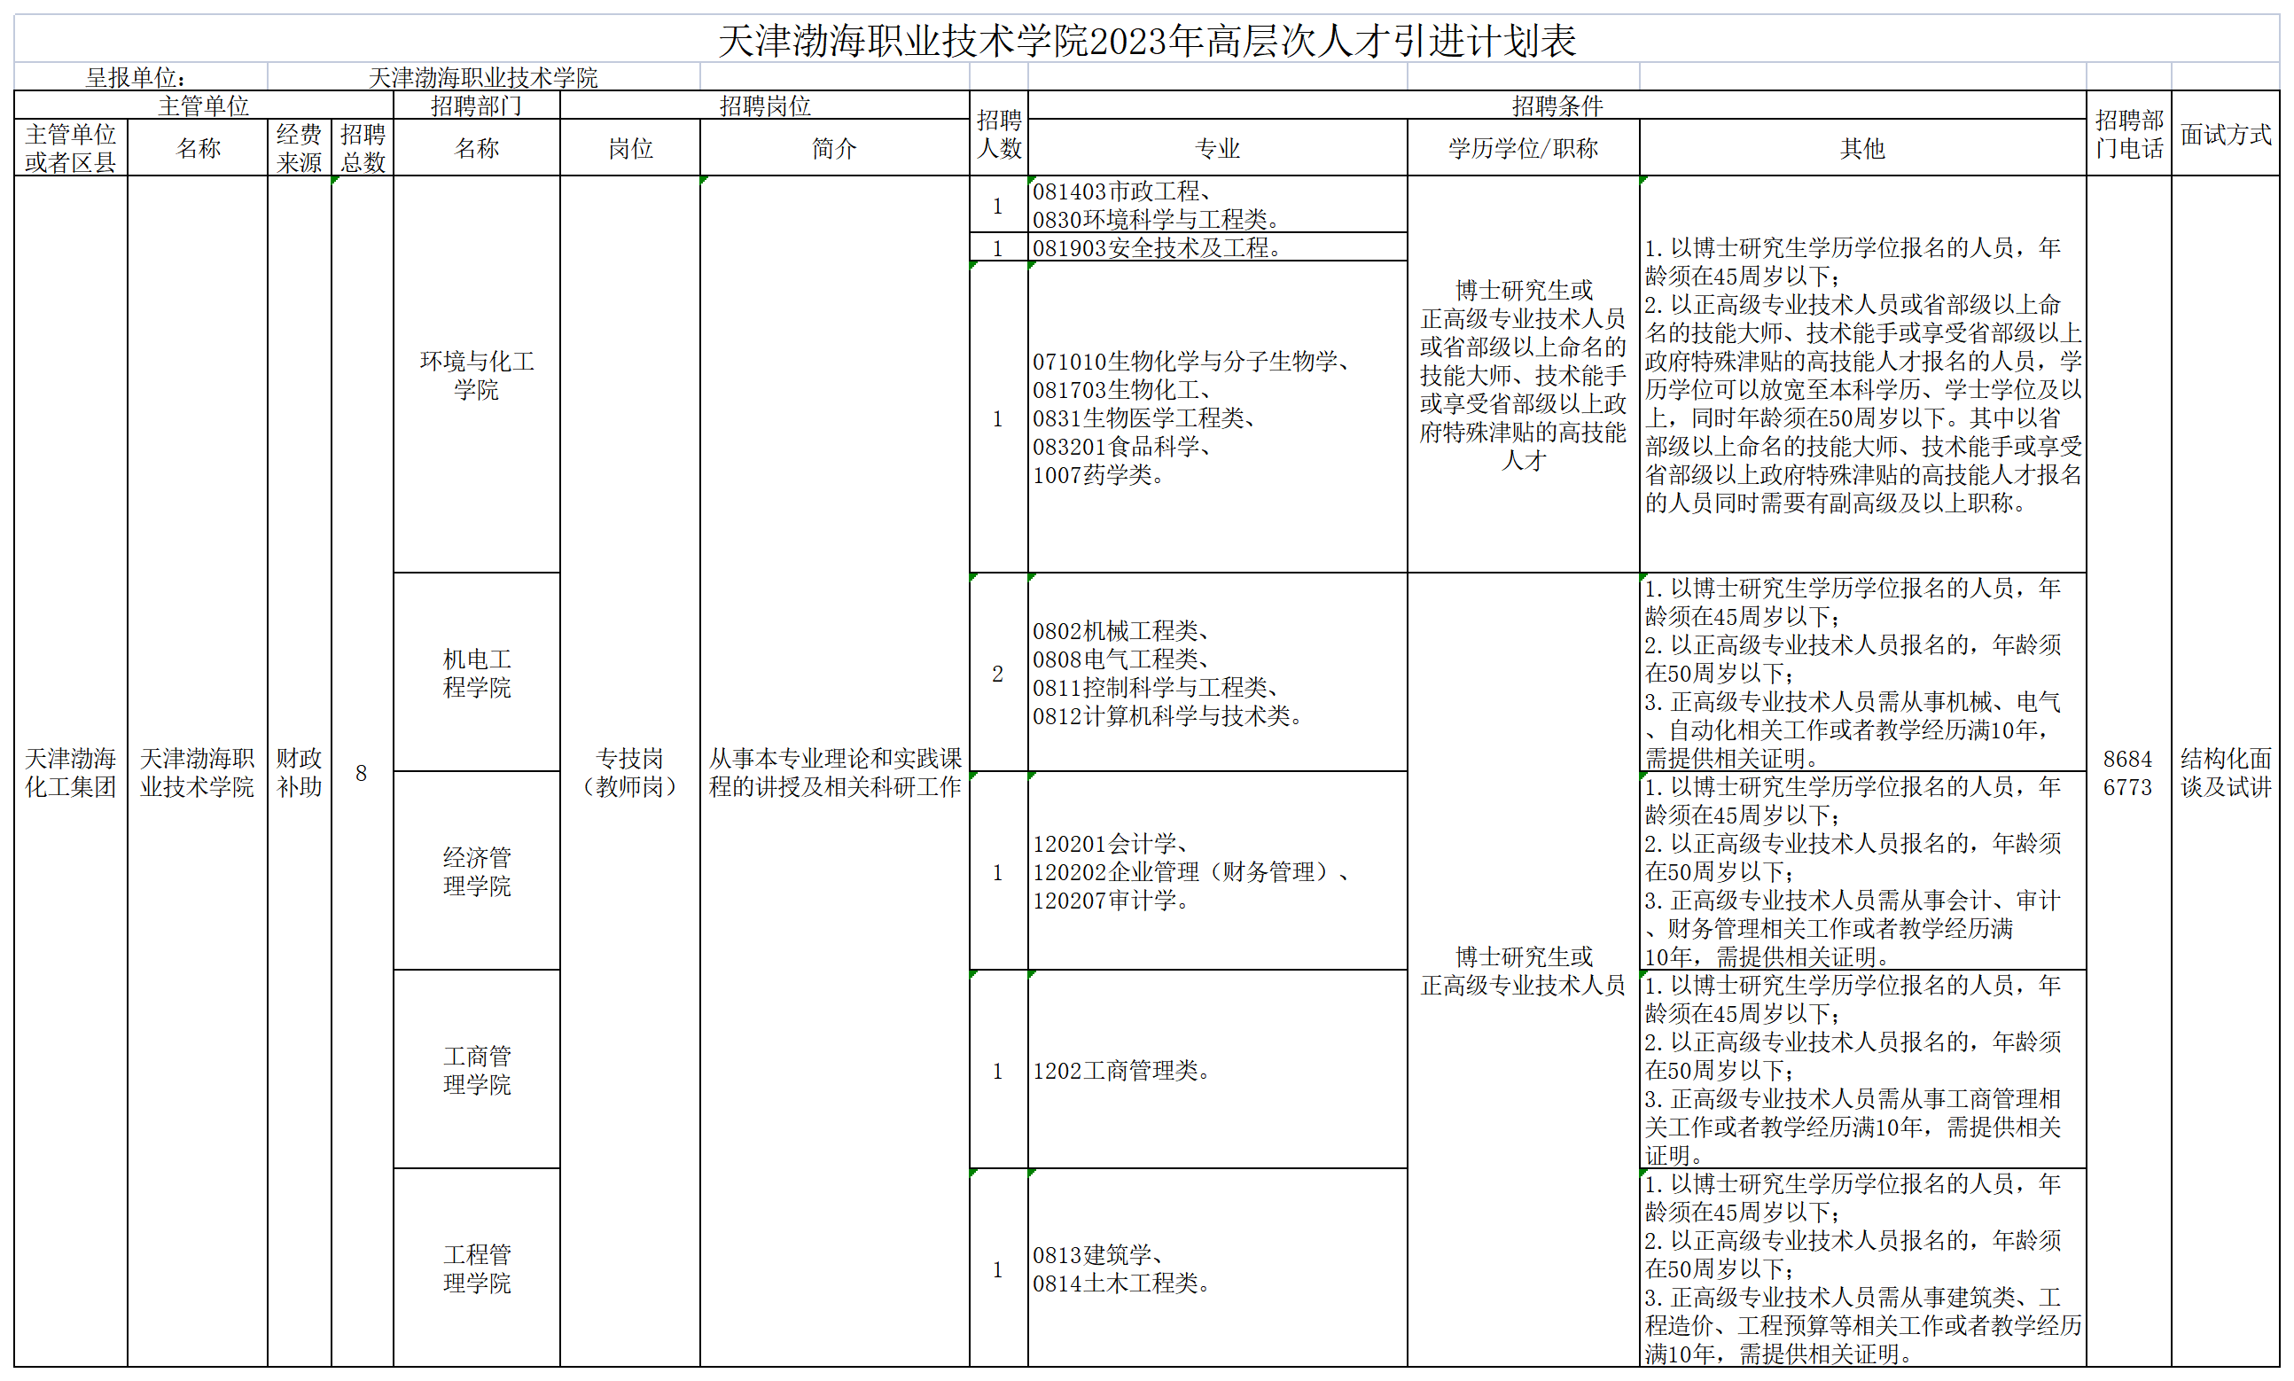2294x1381 pixels.
Task: Click the 工商管理学院 department cell
Action: tap(477, 1069)
